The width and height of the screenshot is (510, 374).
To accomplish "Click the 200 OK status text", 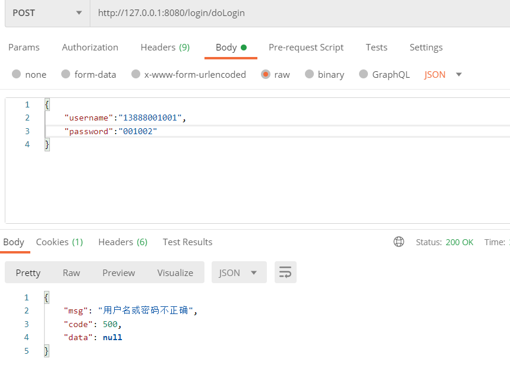I will tap(459, 242).
